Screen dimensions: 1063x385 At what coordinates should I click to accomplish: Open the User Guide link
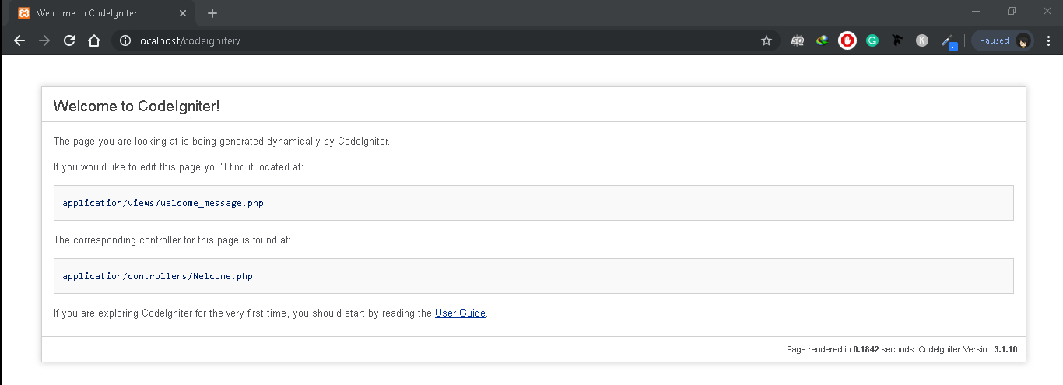click(460, 313)
